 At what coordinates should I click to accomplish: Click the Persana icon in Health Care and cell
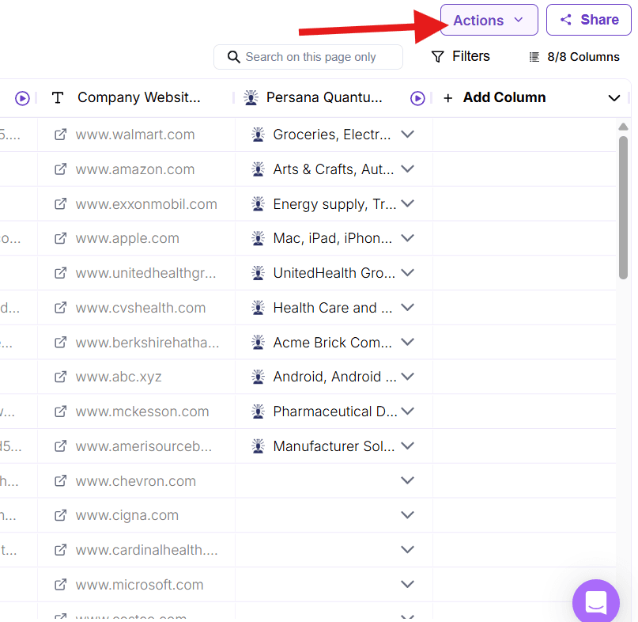258,307
